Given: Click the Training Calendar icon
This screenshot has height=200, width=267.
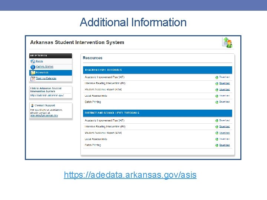Looking at the screenshot, I should (33, 79).
